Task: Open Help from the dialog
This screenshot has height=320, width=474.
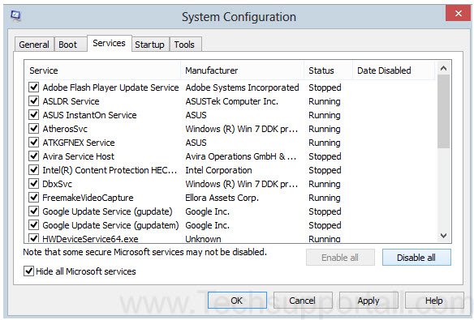Action: [433, 301]
